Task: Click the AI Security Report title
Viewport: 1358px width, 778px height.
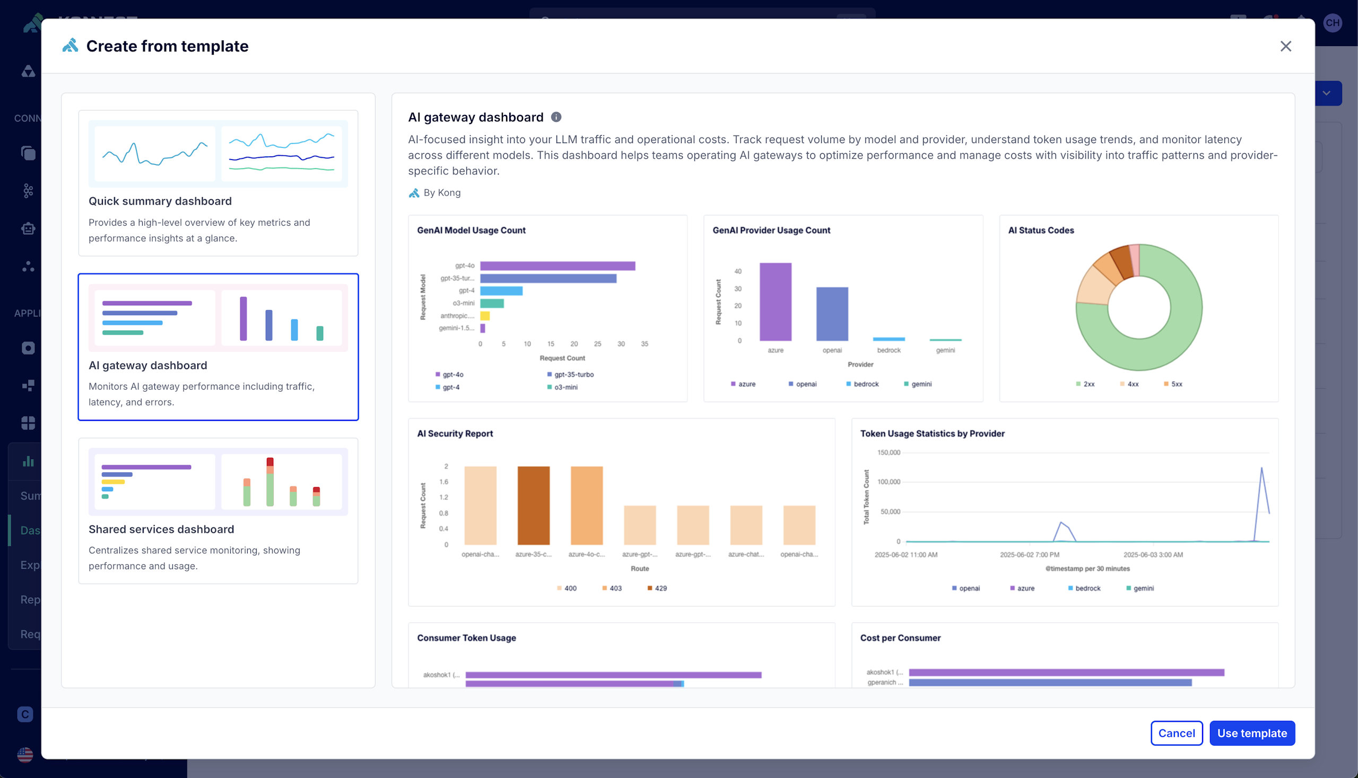Action: coord(455,434)
